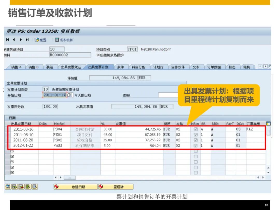Screen dimensions: 280x210
Task: Open table column settings icon
Action: [268, 124]
